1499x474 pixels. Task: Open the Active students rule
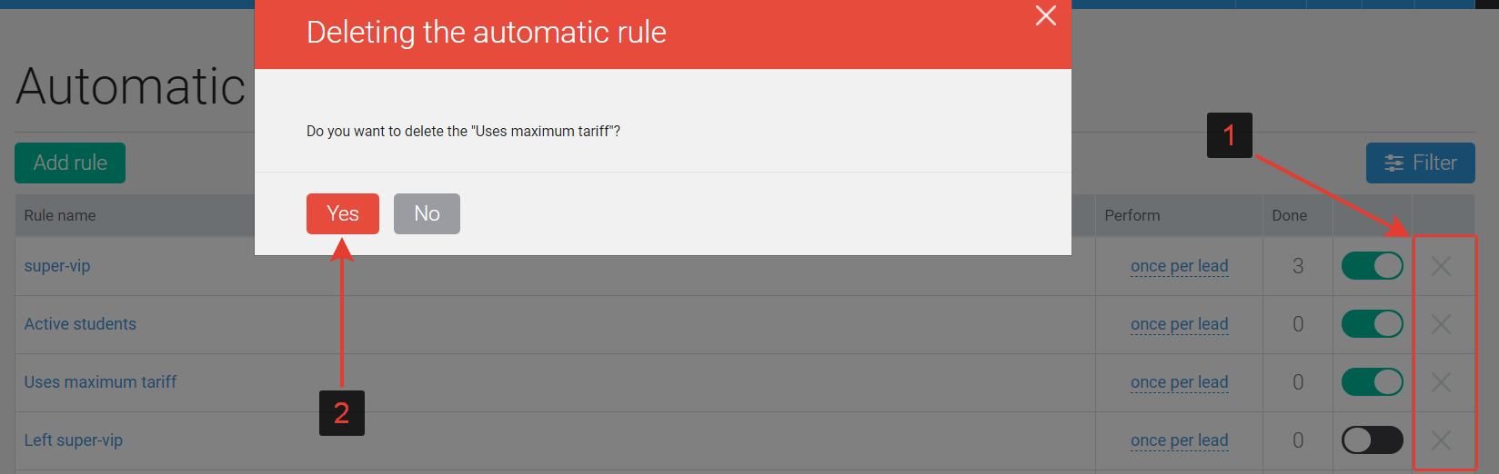[x=80, y=324]
